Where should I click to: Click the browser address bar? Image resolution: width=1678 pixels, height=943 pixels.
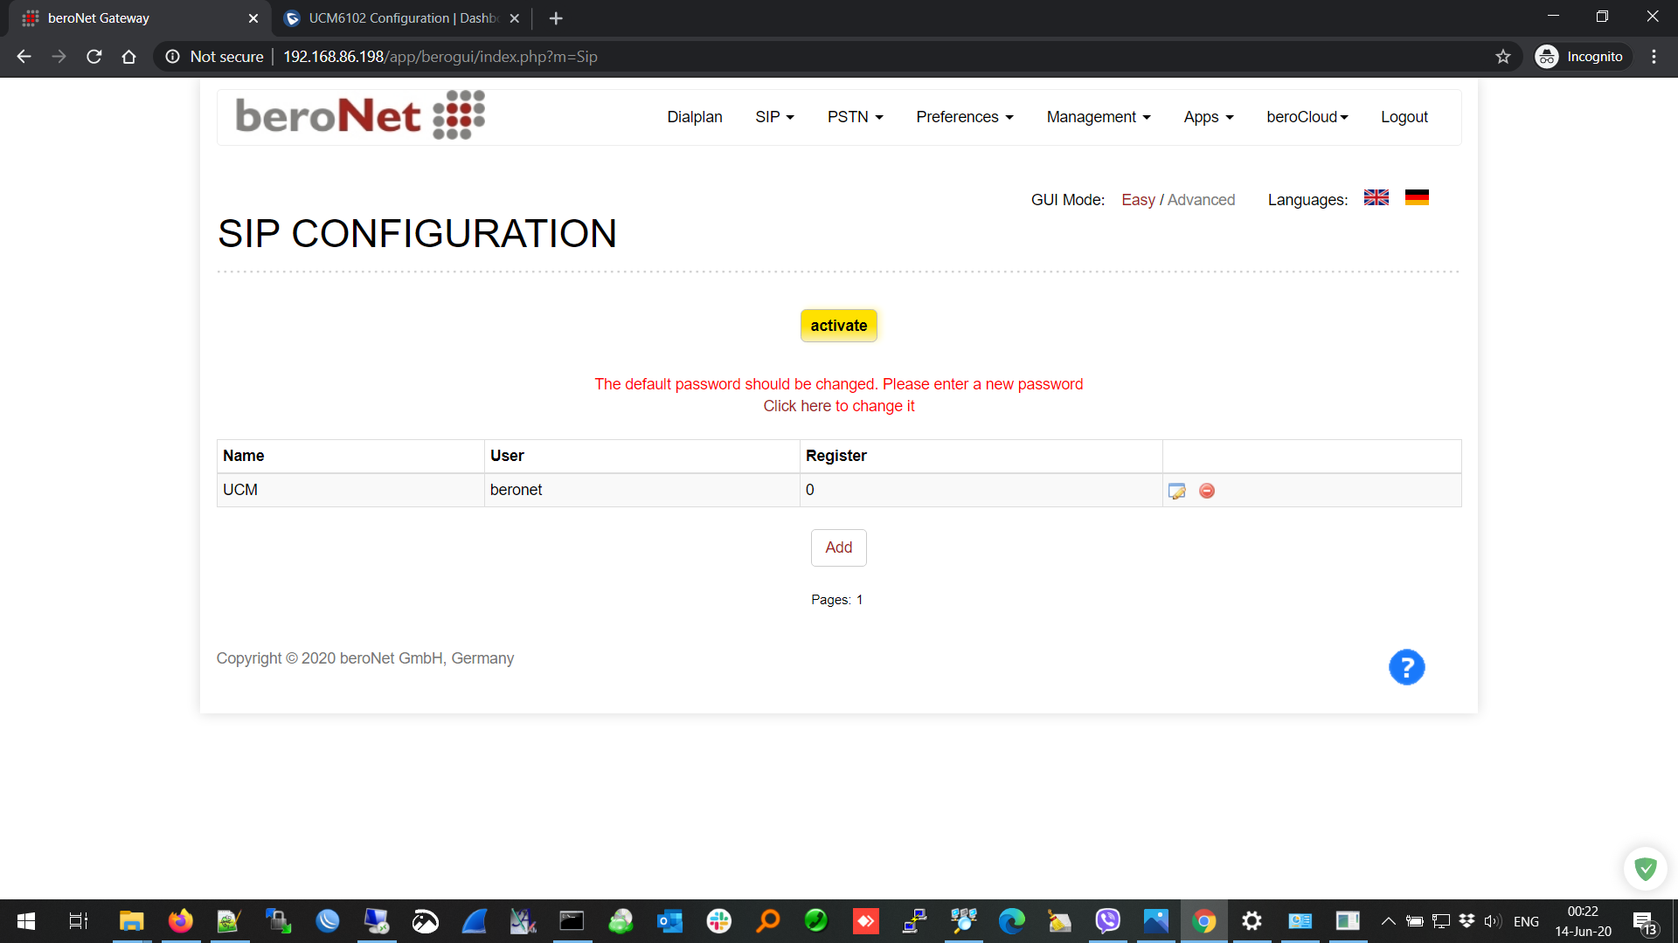tap(787, 57)
